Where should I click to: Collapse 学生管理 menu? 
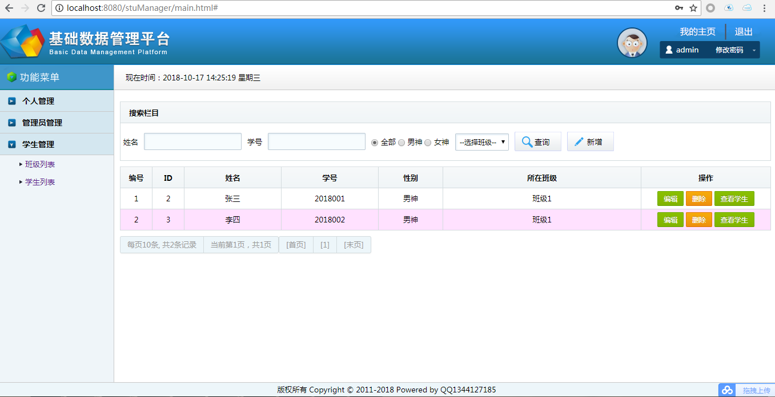click(x=57, y=144)
